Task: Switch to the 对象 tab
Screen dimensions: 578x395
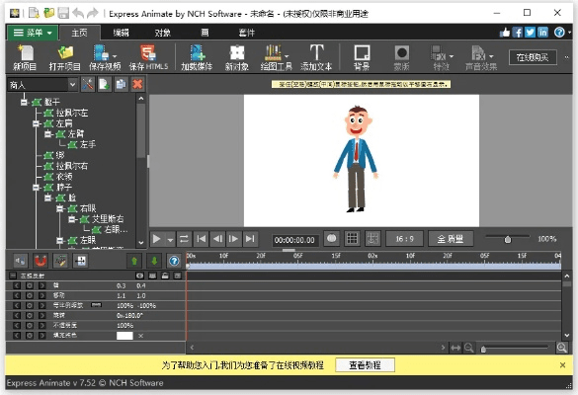Action: [163, 33]
